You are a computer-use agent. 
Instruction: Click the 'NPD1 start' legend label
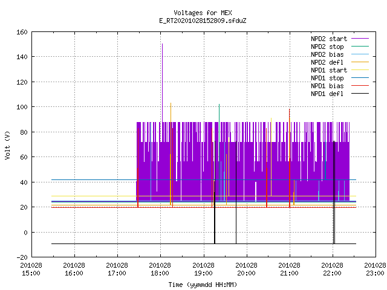[x=329, y=70]
